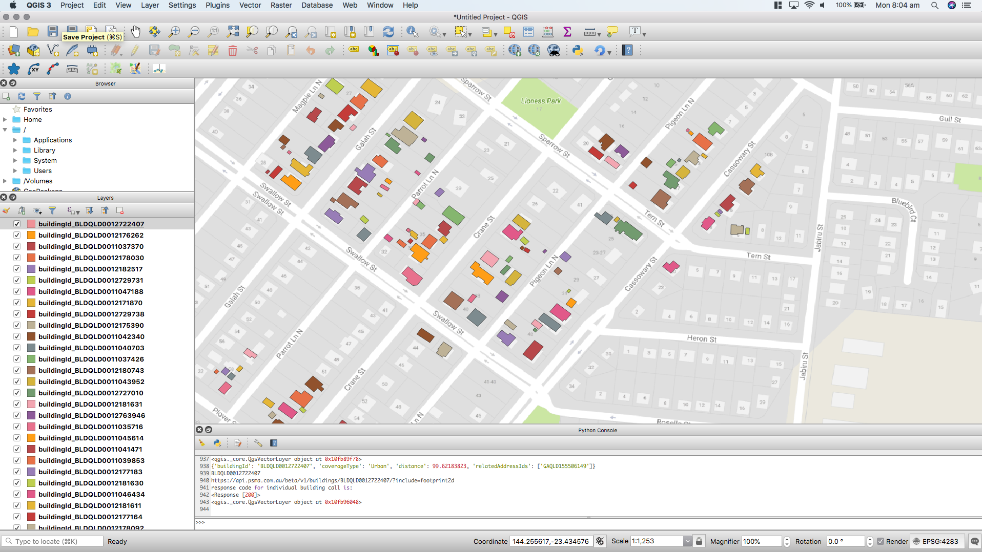Click orange swatch of layer buildingId_BLDQLD0012176262
The height and width of the screenshot is (552, 982).
point(31,235)
